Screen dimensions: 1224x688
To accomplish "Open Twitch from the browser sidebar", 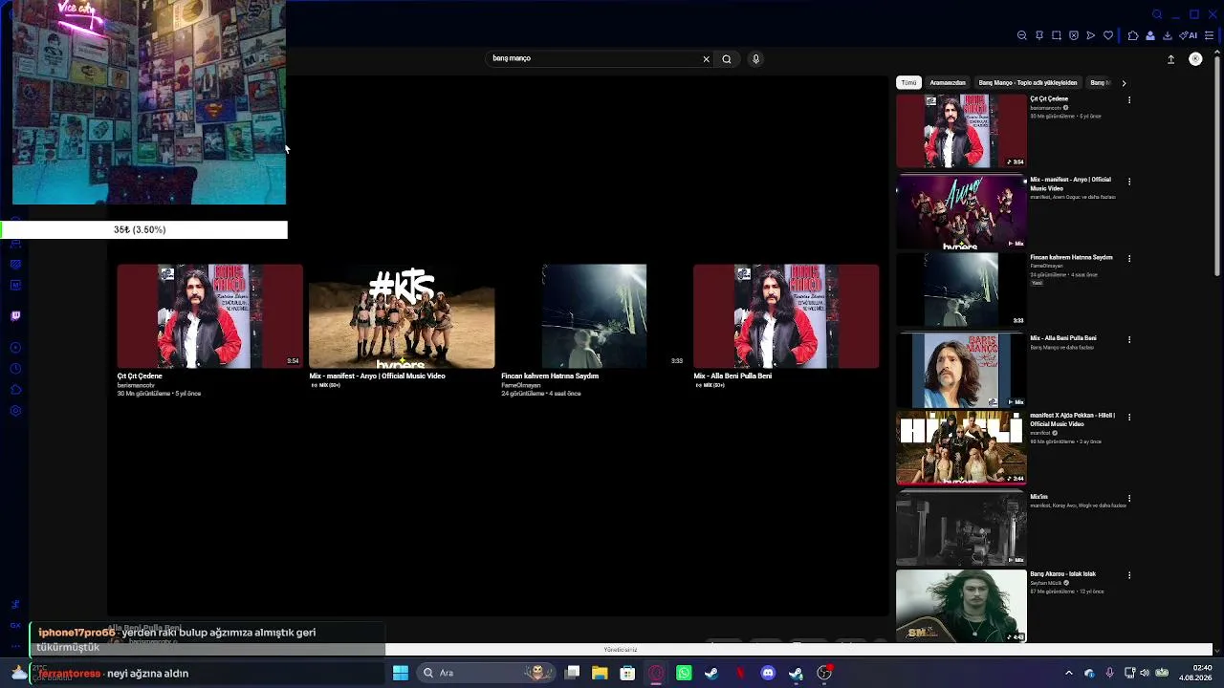I will click(15, 315).
